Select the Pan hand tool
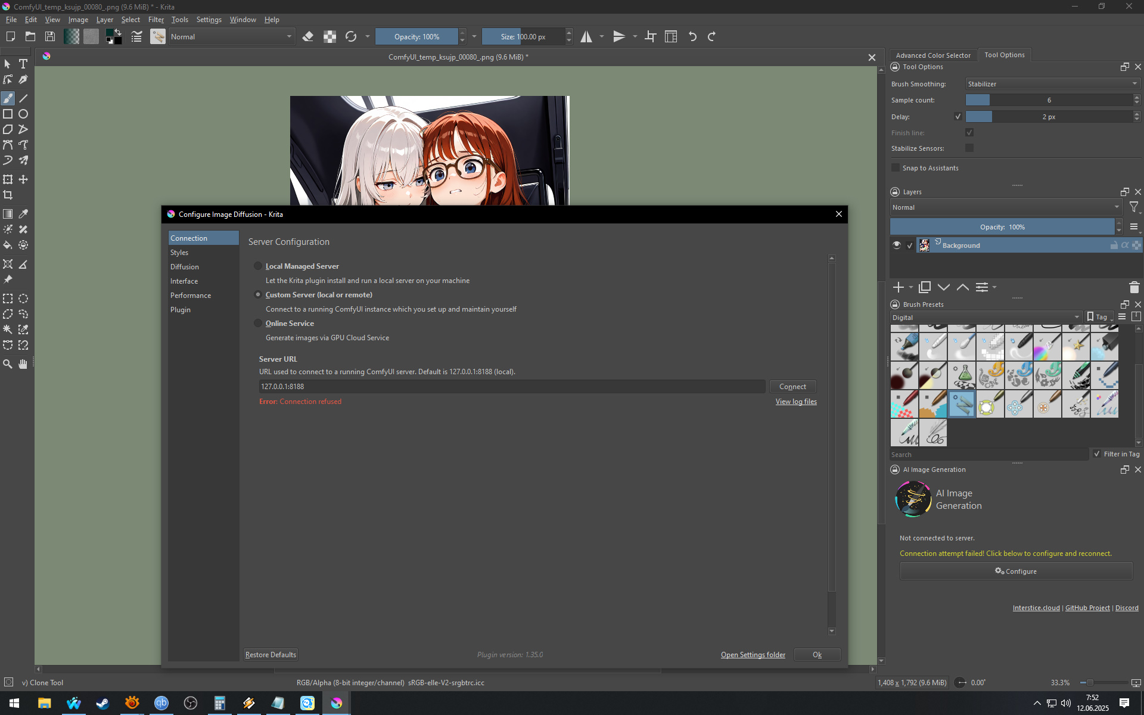Image resolution: width=1144 pixels, height=715 pixels. click(23, 364)
